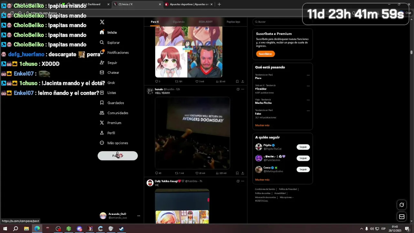Follow Coscu with the Seguir button

point(303,169)
